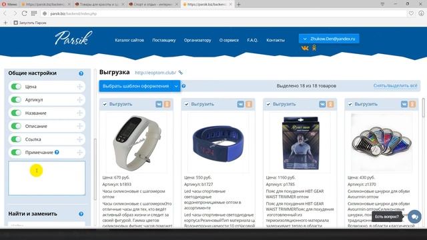Image resolution: width=427 pixels, height=240 pixels.
Task: Reload the page with browser refresh icon
Action: pos(24,13)
